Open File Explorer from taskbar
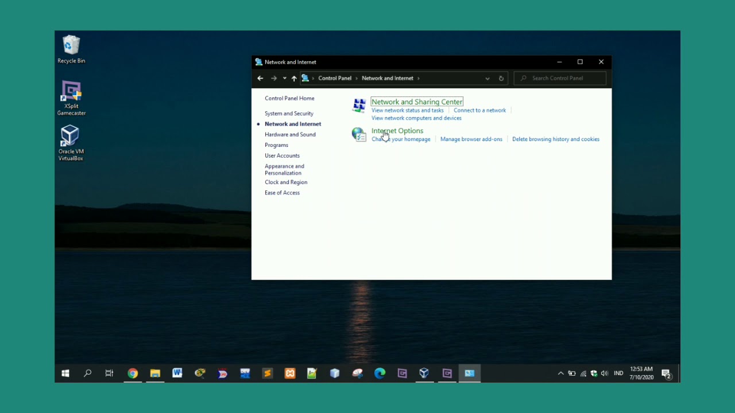The image size is (735, 413). point(155,373)
